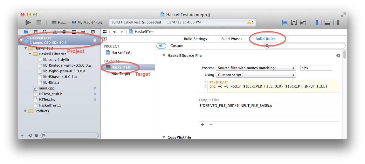Viewport: 365px width, 164px height.
Task: Click the Stop button in toolbar
Action: pyautogui.click(x=39, y=23)
